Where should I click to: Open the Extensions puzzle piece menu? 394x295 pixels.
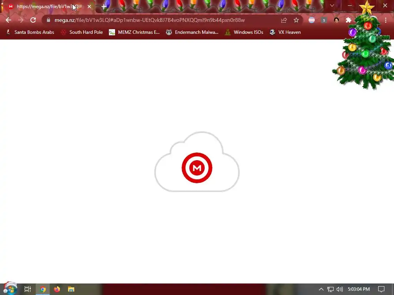click(348, 20)
